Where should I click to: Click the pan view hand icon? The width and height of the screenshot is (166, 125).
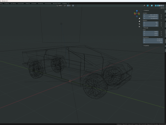(x=139, y=21)
